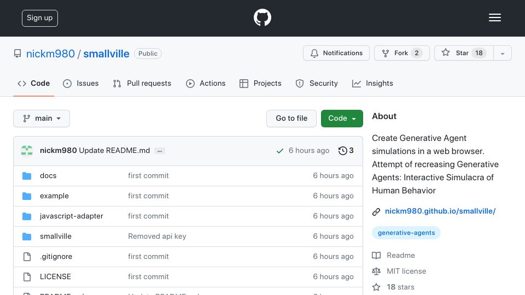Screen dimensions: 525x295
Task: Click 6 hours ago in the LICENSE row
Action: tap(333, 276)
